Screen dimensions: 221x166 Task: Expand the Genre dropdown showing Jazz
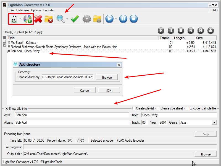point(214,122)
